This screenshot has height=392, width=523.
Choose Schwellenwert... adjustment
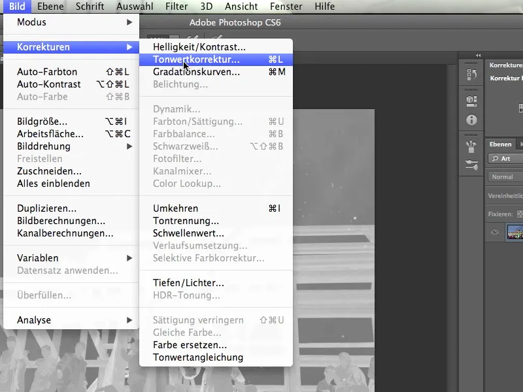coord(216,233)
